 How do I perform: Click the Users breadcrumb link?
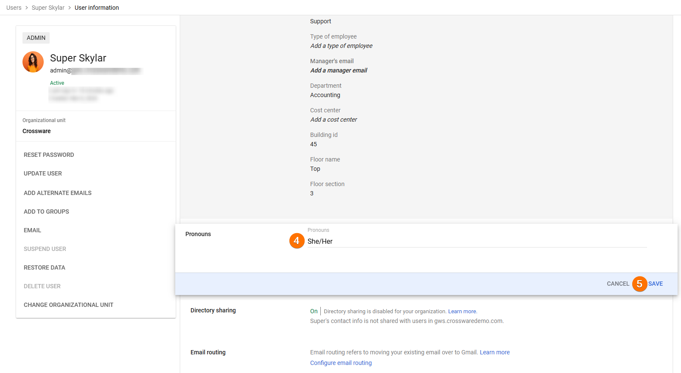click(14, 8)
